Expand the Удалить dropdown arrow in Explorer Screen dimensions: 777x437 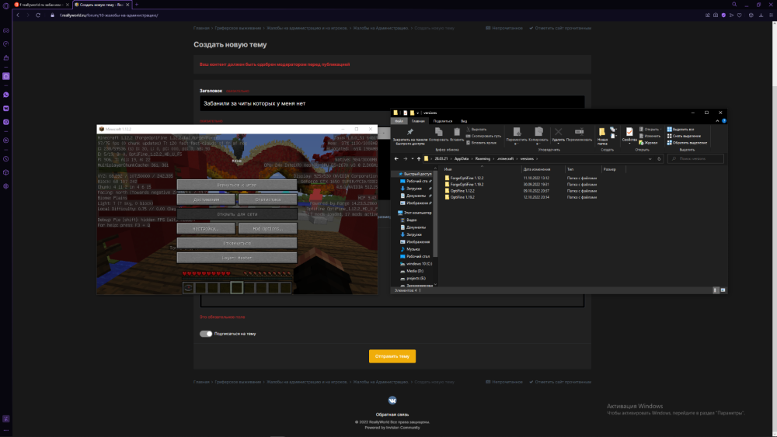[x=559, y=144]
